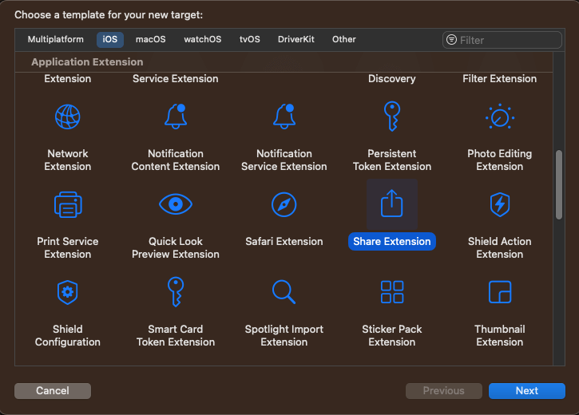Viewport: 579px width, 415px height.
Task: Click the template list vertical scrollbar
Action: coord(559,184)
